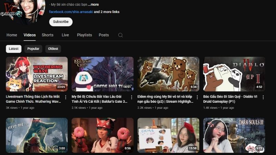Open the Live tab
The image size is (276, 155).
point(65,35)
